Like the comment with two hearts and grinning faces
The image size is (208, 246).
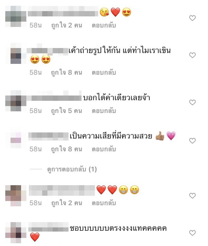(192, 196)
